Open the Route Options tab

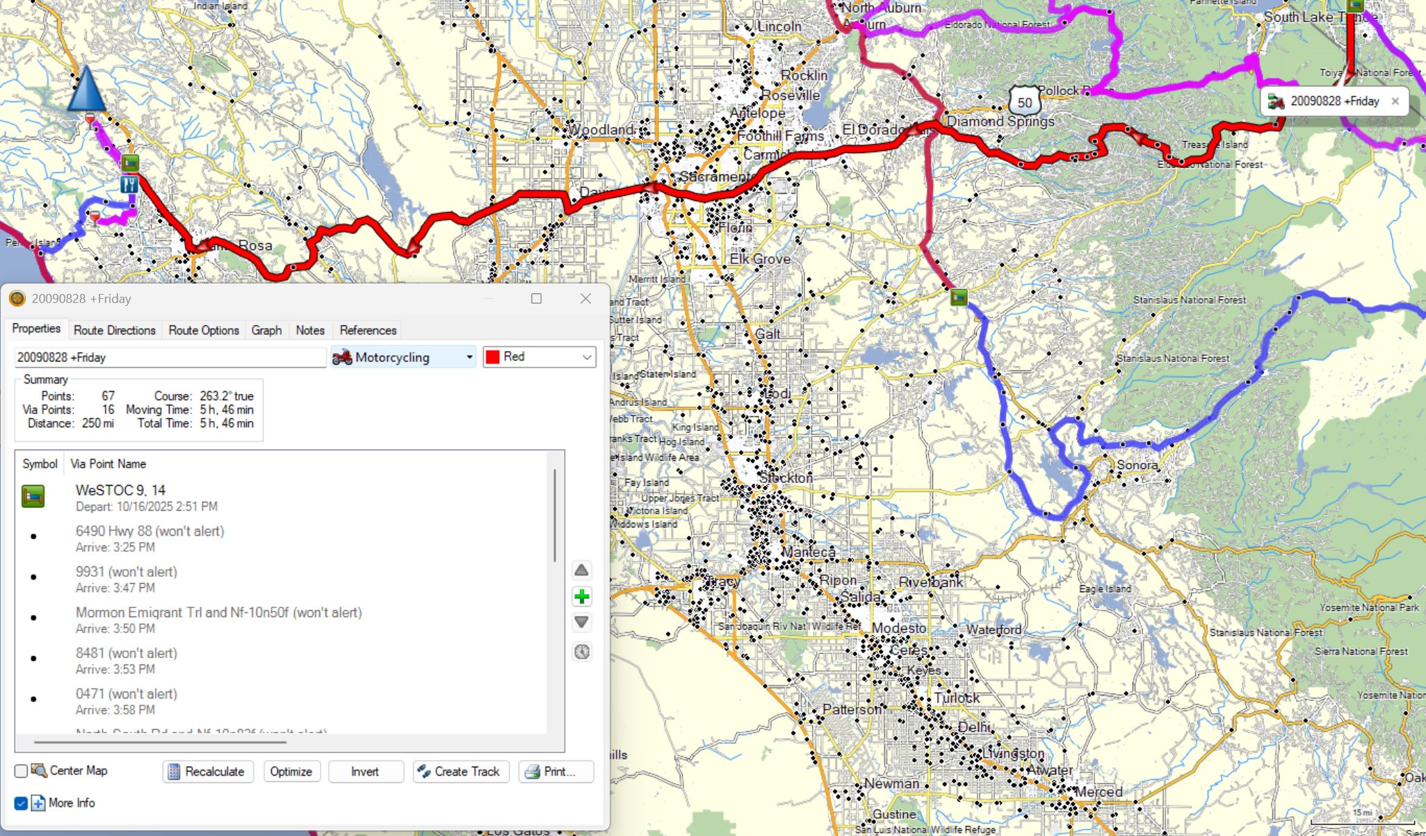[203, 330]
